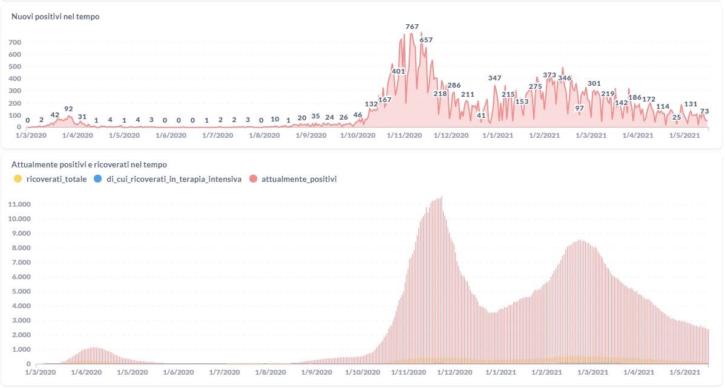Select the 657 data point label
This screenshot has width=725, height=388.
tap(426, 40)
